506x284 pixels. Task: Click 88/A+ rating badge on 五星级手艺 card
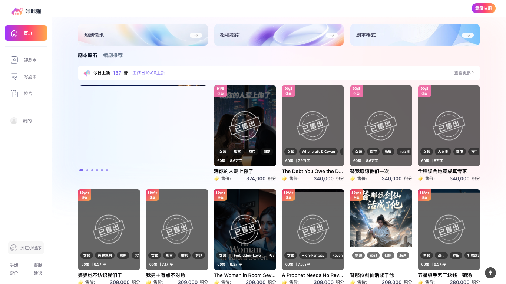[x=424, y=195]
